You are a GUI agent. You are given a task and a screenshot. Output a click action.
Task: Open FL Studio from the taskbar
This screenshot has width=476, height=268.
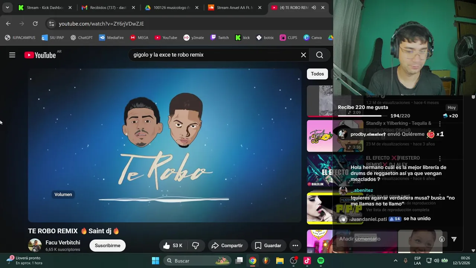pyautogui.click(x=266, y=261)
